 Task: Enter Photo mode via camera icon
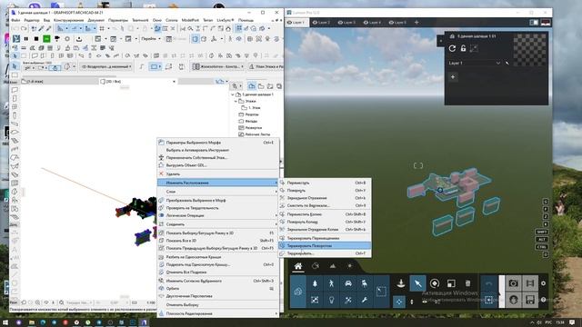pyautogui.click(x=513, y=283)
